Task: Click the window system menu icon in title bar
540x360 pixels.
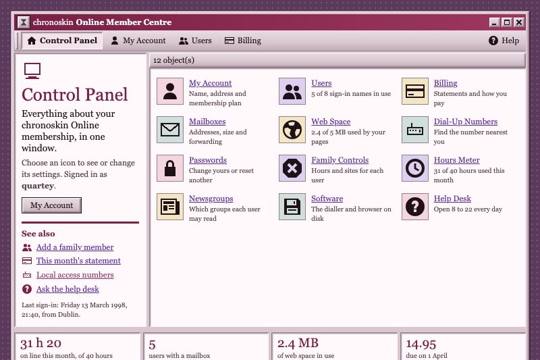Action: [24, 22]
